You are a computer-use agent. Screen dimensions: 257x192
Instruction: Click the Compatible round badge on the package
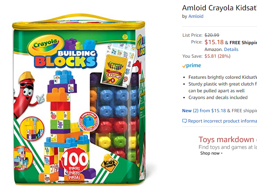[89, 121]
